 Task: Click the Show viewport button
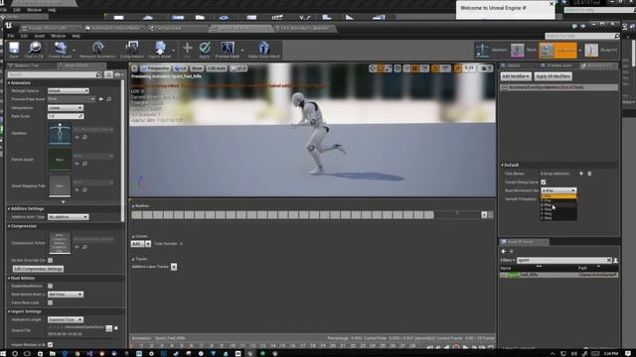point(197,68)
